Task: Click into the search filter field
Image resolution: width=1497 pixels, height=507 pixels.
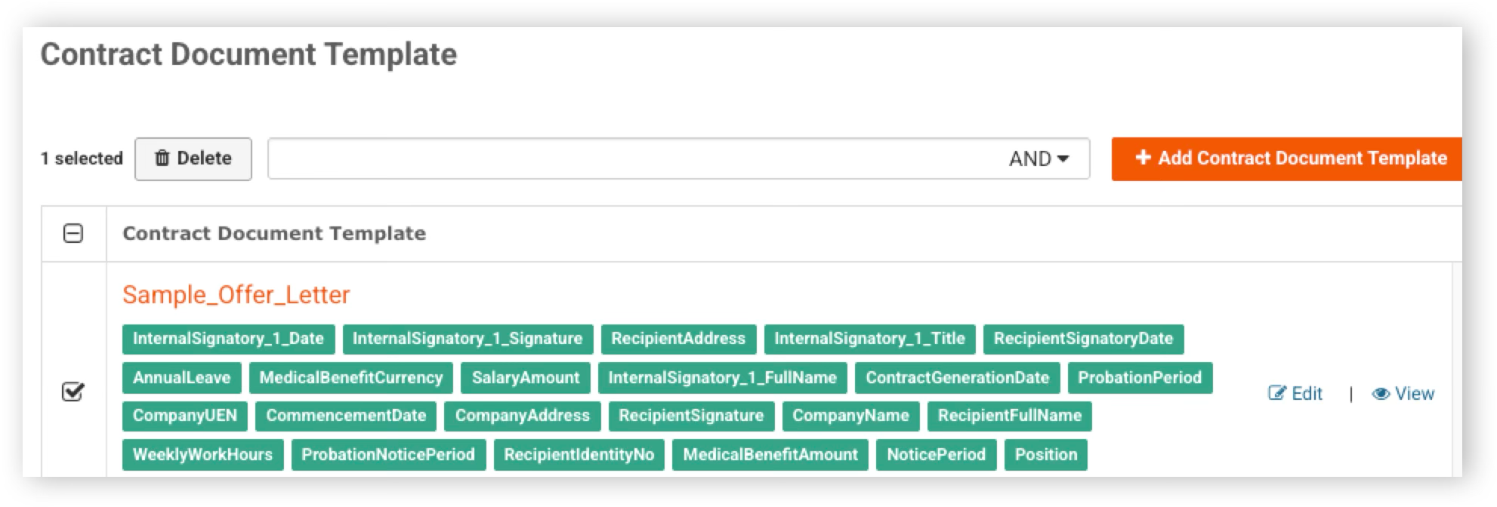Action: coord(634,158)
